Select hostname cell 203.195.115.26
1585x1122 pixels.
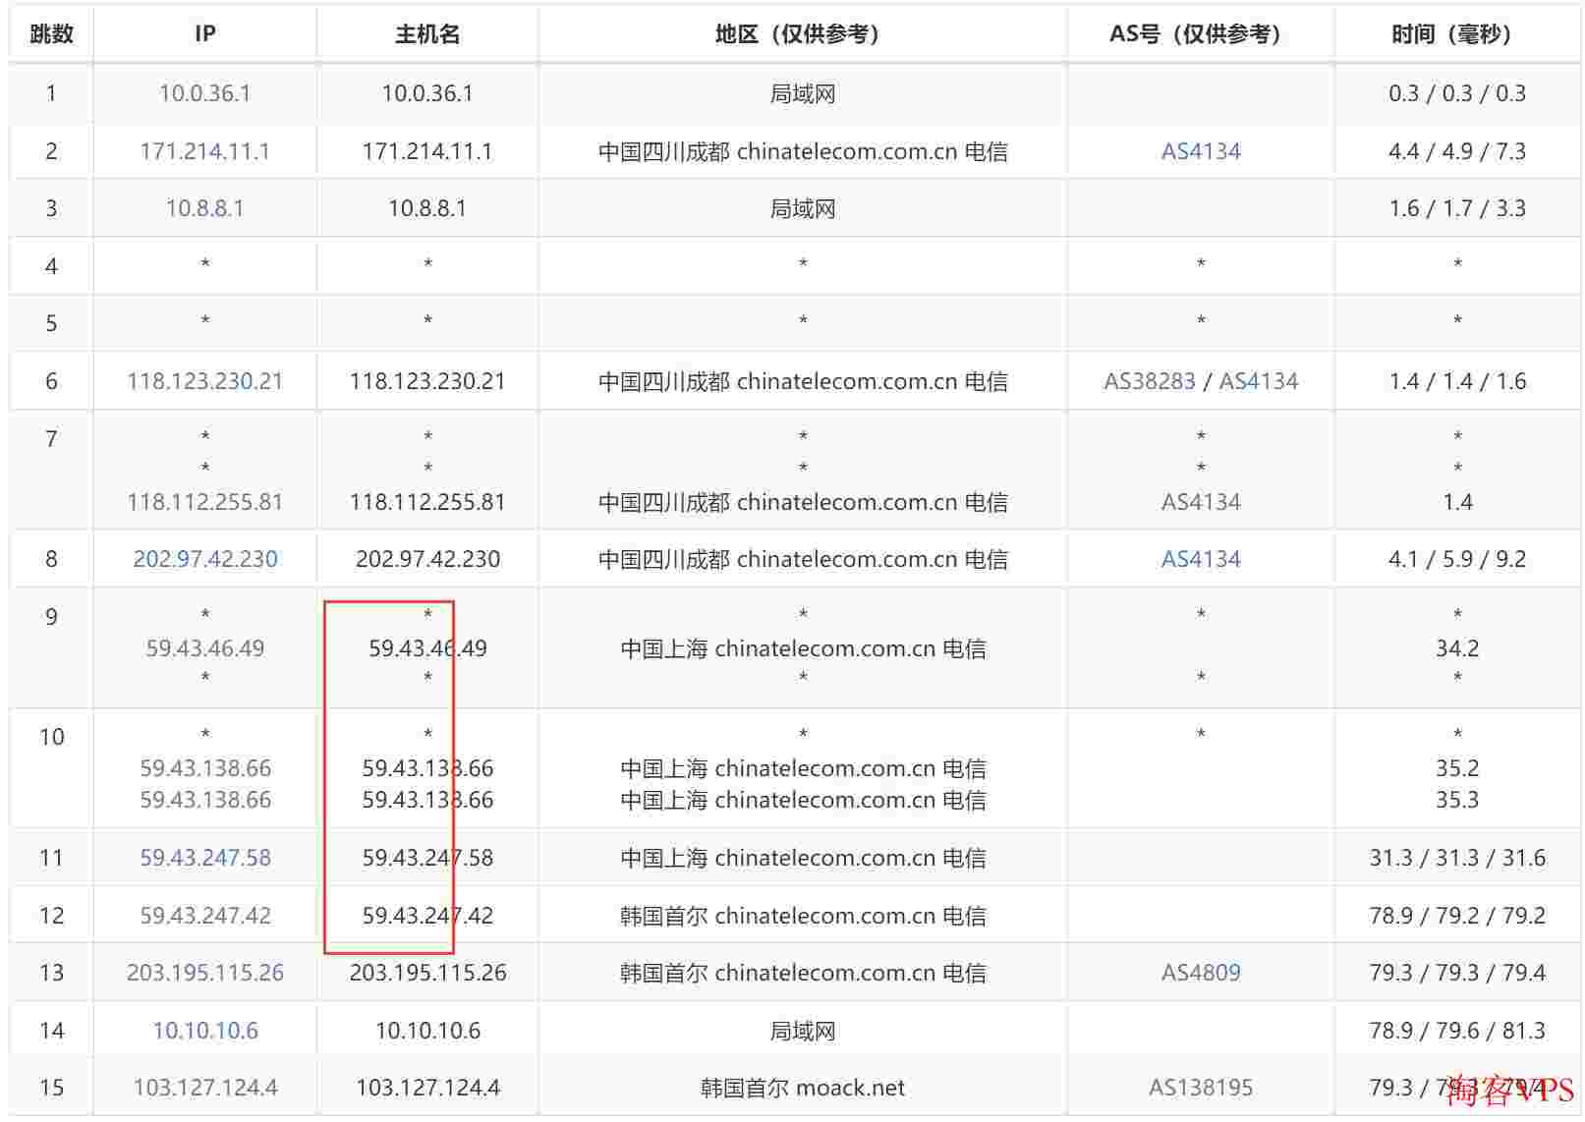click(427, 973)
